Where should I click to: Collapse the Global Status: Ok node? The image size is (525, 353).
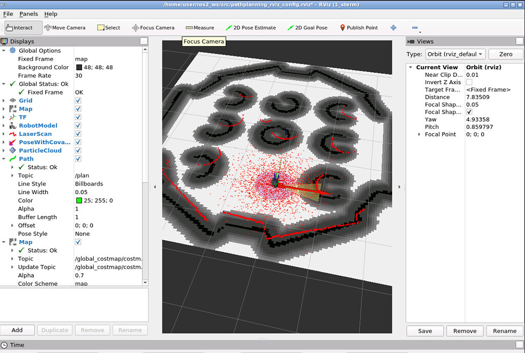pyautogui.click(x=4, y=84)
